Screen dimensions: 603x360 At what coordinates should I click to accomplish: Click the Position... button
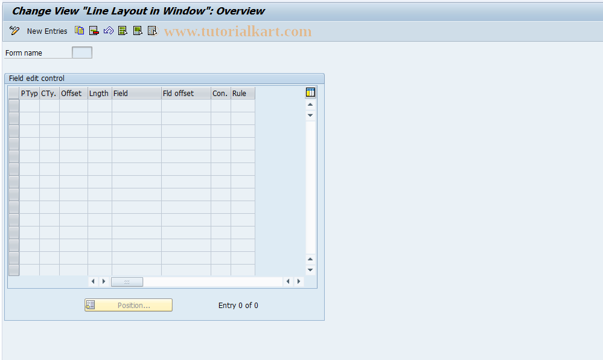(x=129, y=305)
